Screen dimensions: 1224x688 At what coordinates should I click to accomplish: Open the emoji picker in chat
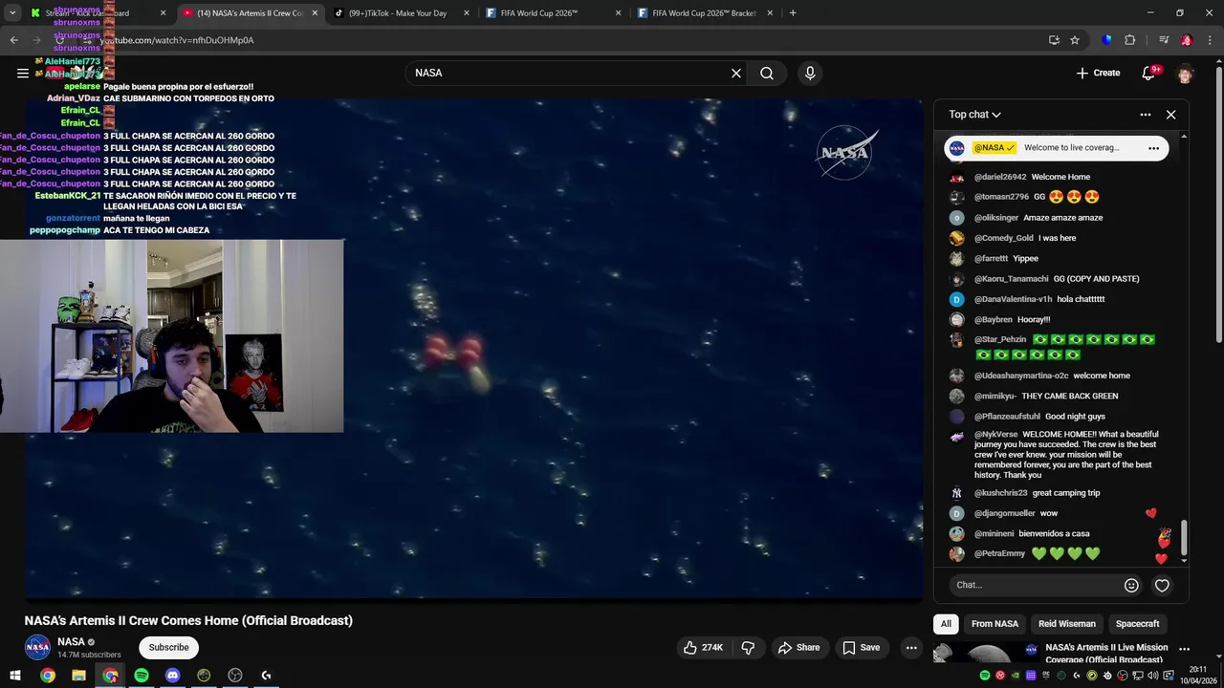click(1131, 585)
